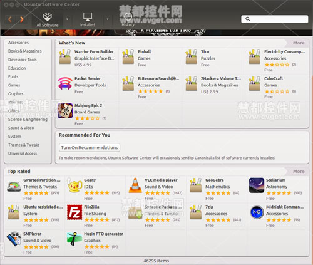Go forward with the right arrow
The height and width of the screenshot is (265, 313).
click(21, 19)
